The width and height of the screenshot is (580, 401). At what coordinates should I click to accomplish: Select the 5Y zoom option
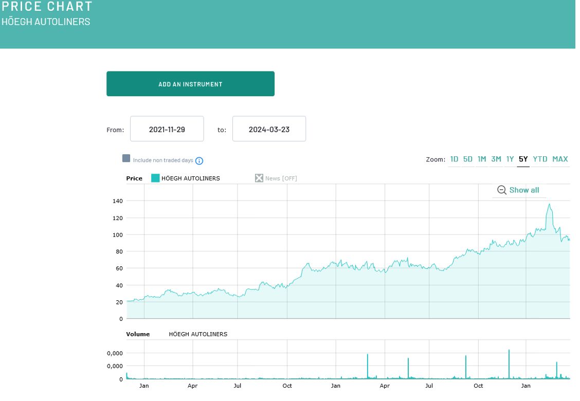tap(523, 159)
